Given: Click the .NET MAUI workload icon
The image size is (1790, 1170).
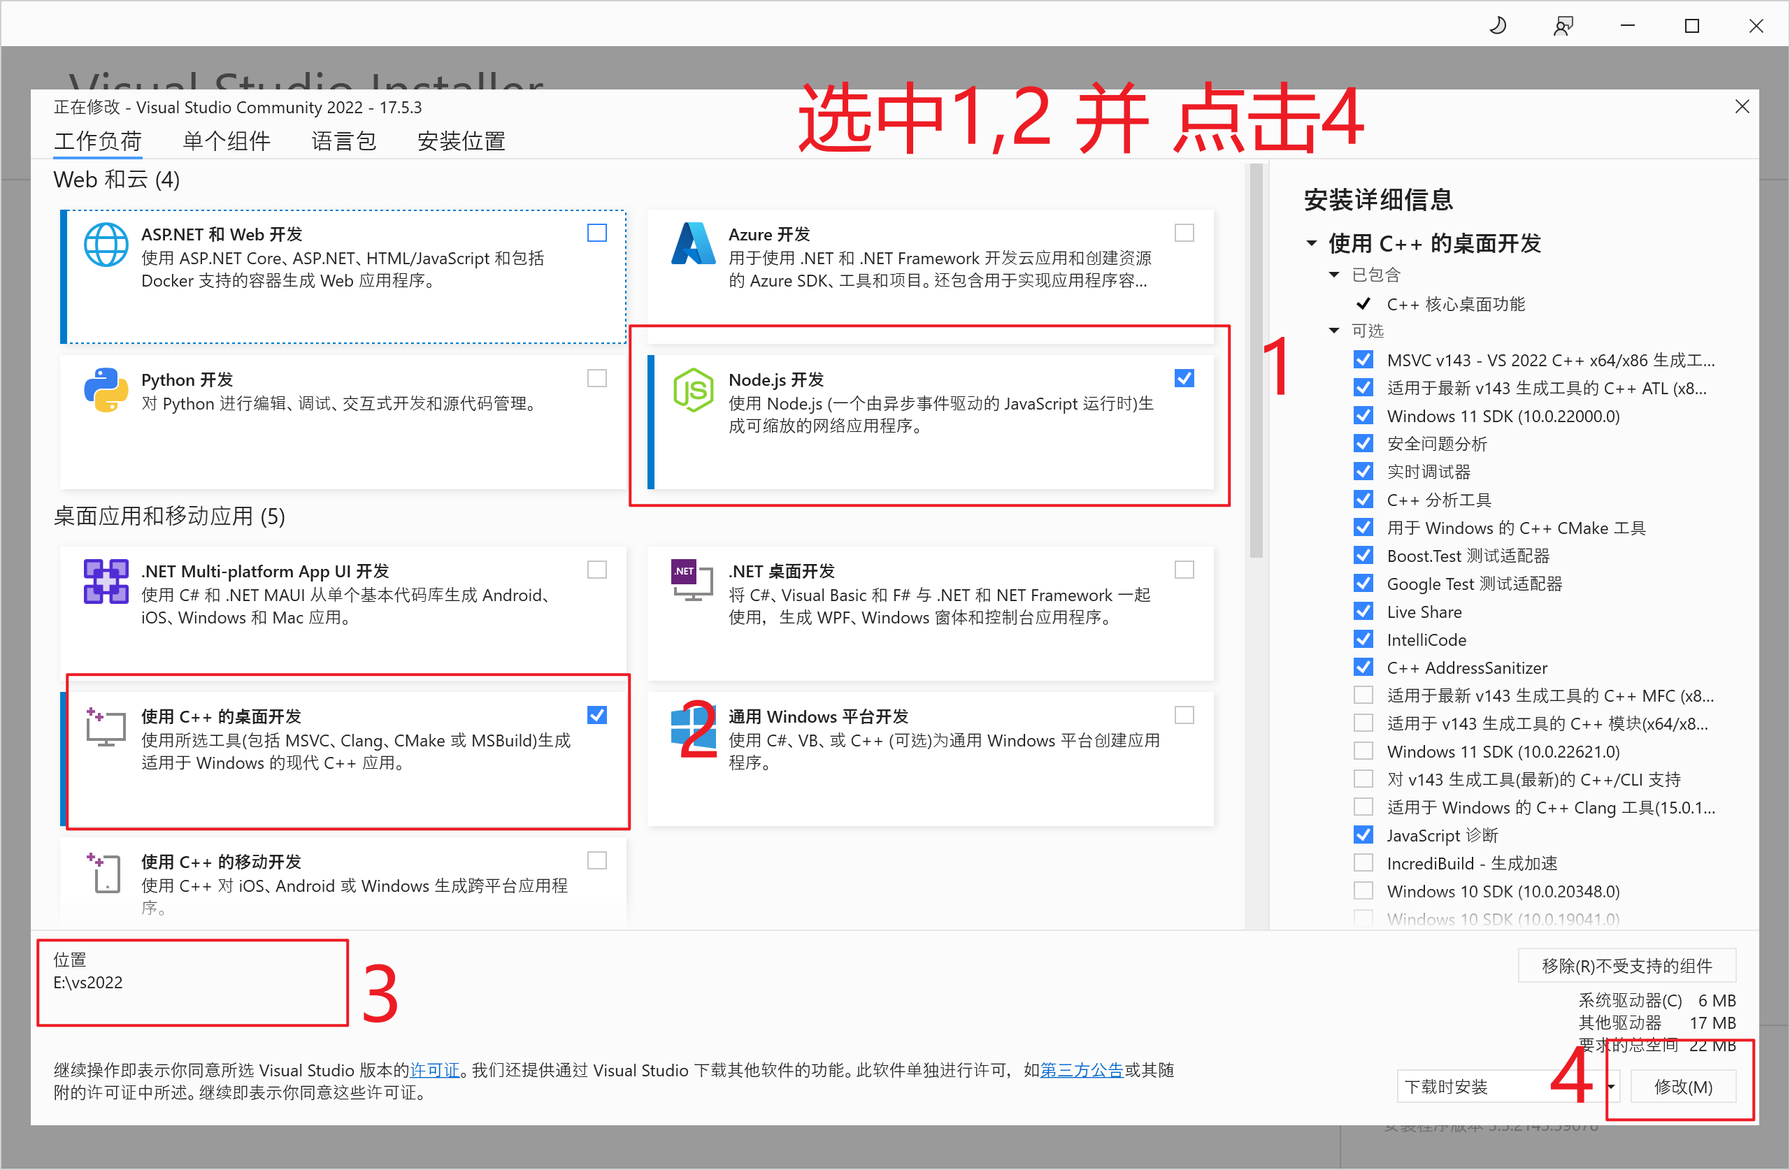Looking at the screenshot, I should point(106,582).
